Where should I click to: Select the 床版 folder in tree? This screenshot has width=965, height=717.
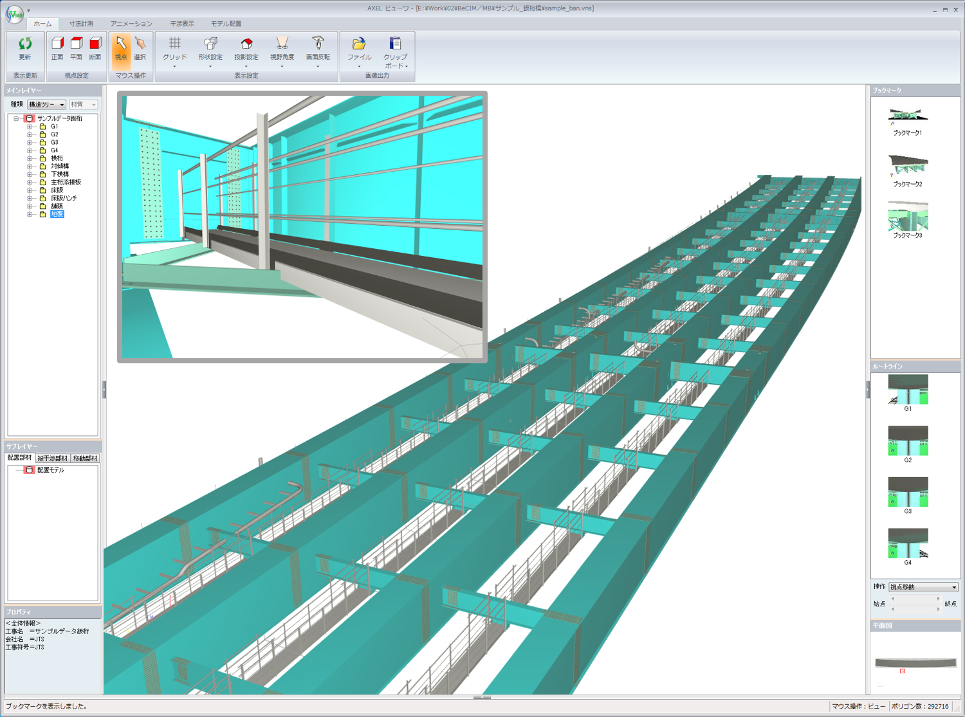[57, 190]
